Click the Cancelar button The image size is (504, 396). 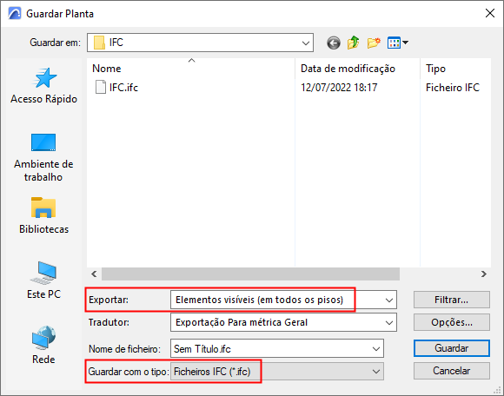click(x=452, y=371)
